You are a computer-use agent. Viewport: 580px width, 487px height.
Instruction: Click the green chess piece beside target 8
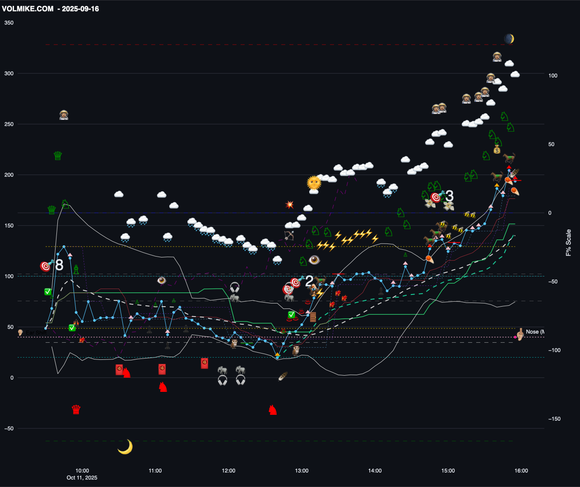(x=76, y=269)
